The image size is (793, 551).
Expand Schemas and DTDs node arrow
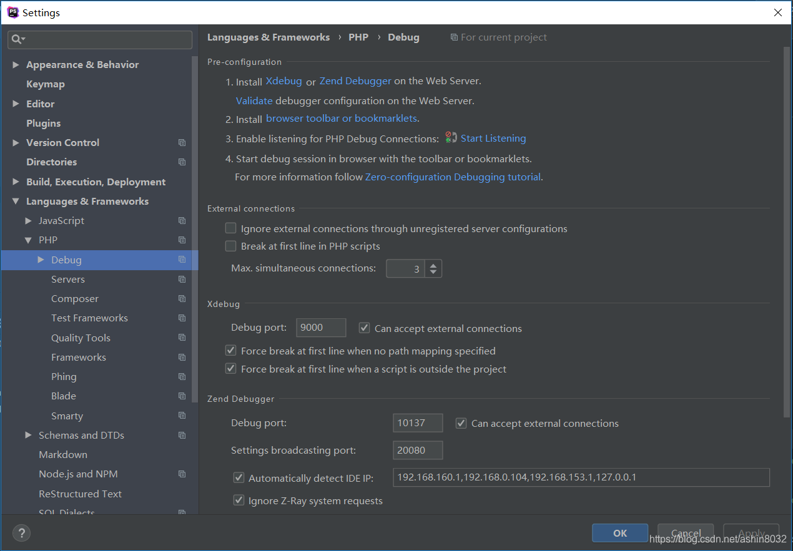[x=28, y=435]
